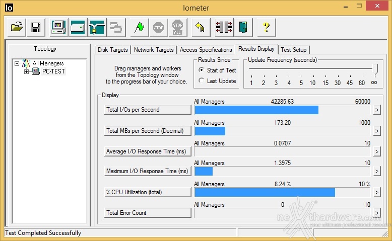
Task: Open Test Setup tab
Action: (x=294, y=50)
